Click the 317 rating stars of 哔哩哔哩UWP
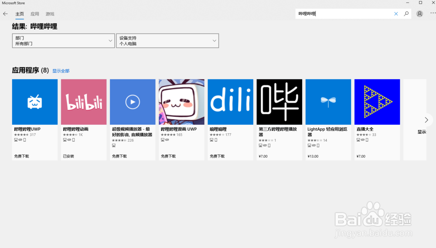Viewport: 436px width, 248px height. click(21, 135)
